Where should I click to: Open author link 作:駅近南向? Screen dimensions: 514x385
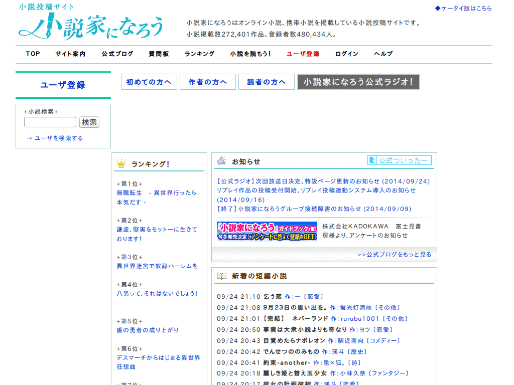[x=346, y=341]
